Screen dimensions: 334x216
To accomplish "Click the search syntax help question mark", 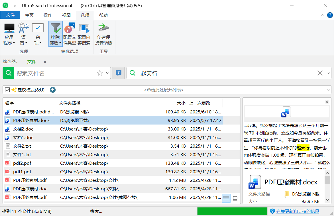I will (x=119, y=73).
